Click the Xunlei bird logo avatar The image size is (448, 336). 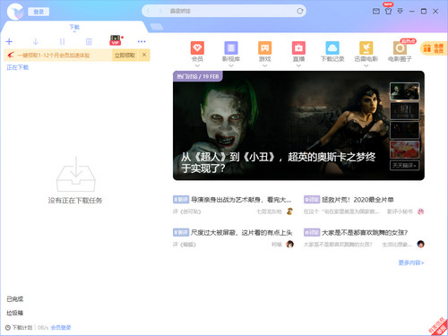(x=15, y=12)
